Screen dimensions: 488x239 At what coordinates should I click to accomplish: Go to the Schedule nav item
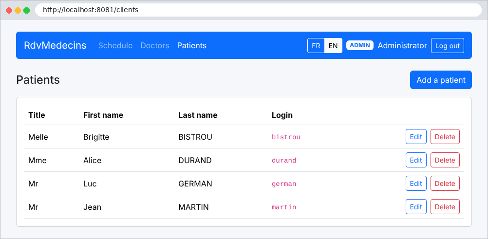[x=115, y=45]
